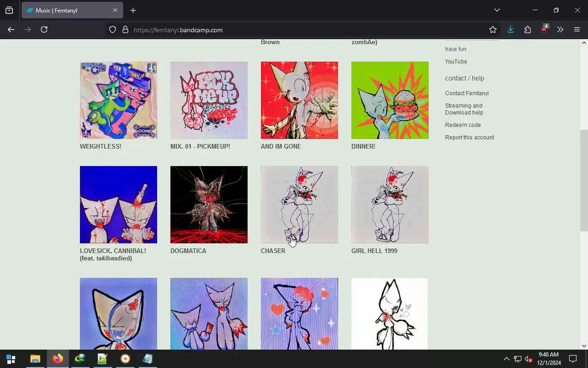The height and width of the screenshot is (368, 588).
Task: Close the Music | Femtanyl tab
Action: 115,10
